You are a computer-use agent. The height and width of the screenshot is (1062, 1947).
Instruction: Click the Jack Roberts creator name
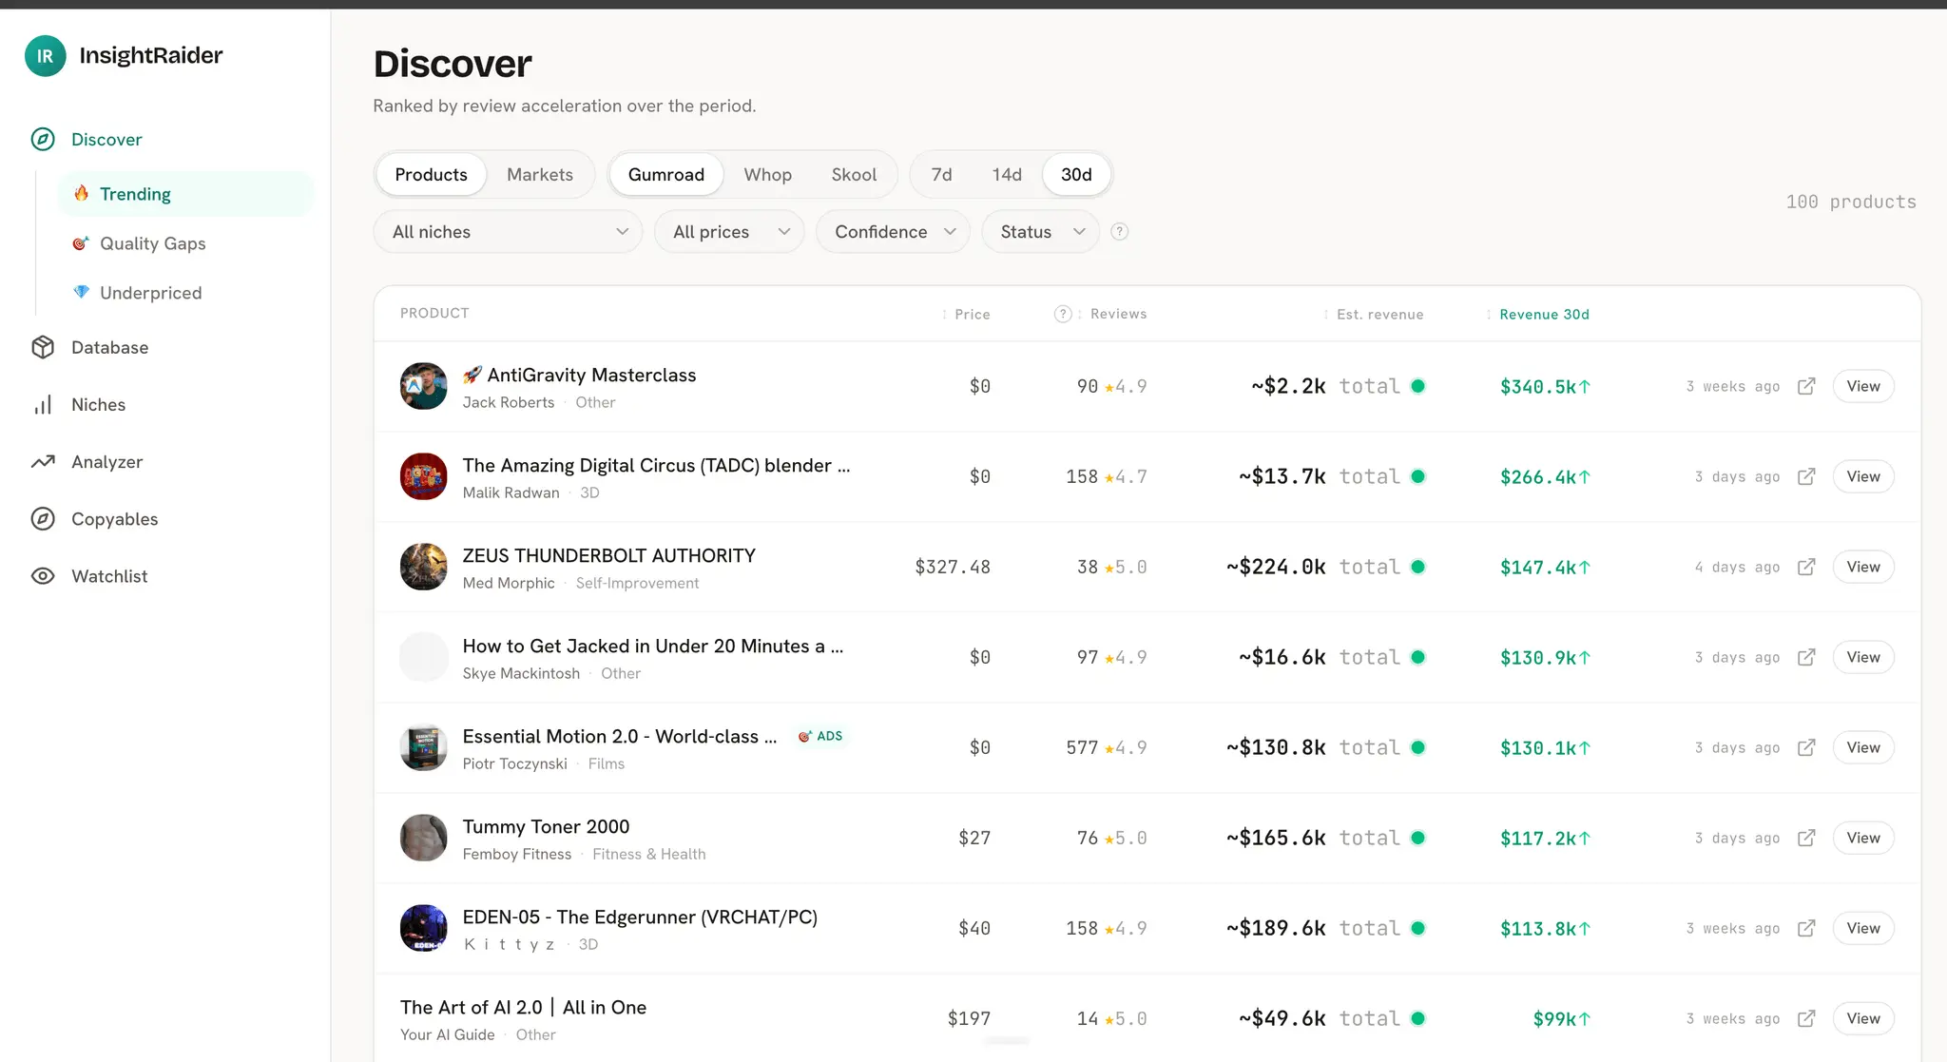pyautogui.click(x=509, y=402)
